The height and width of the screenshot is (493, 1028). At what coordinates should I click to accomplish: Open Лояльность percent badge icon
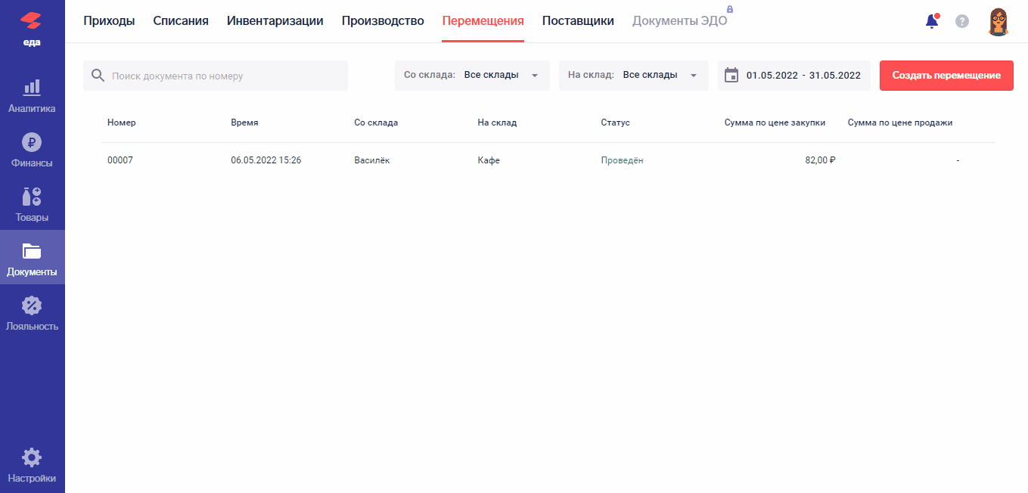[32, 305]
